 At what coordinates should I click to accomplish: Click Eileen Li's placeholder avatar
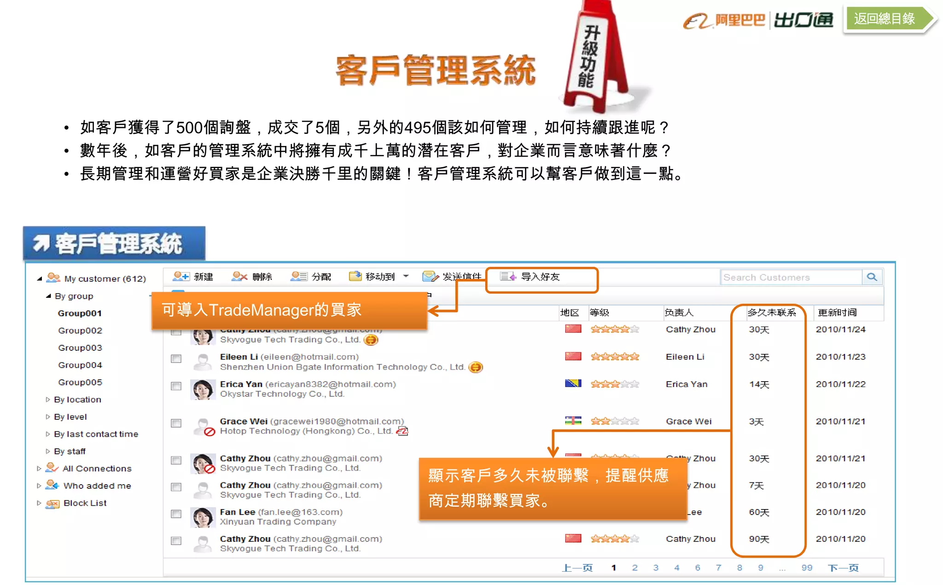tap(203, 362)
